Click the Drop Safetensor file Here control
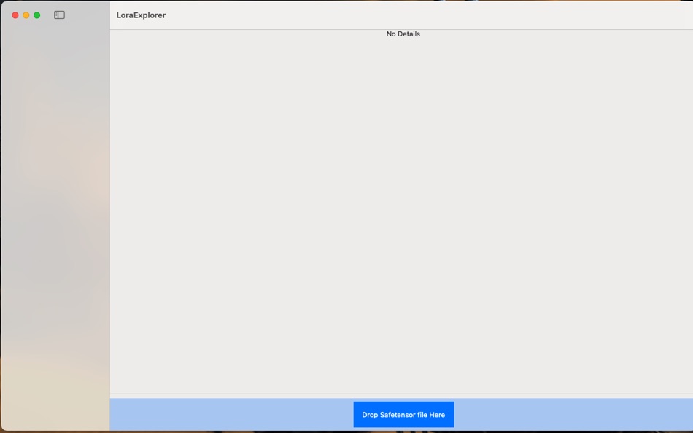 [x=403, y=414]
